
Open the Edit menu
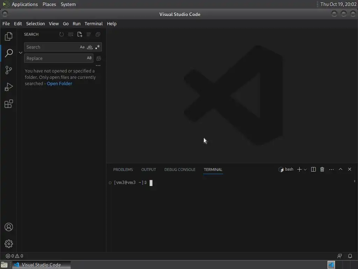click(18, 23)
